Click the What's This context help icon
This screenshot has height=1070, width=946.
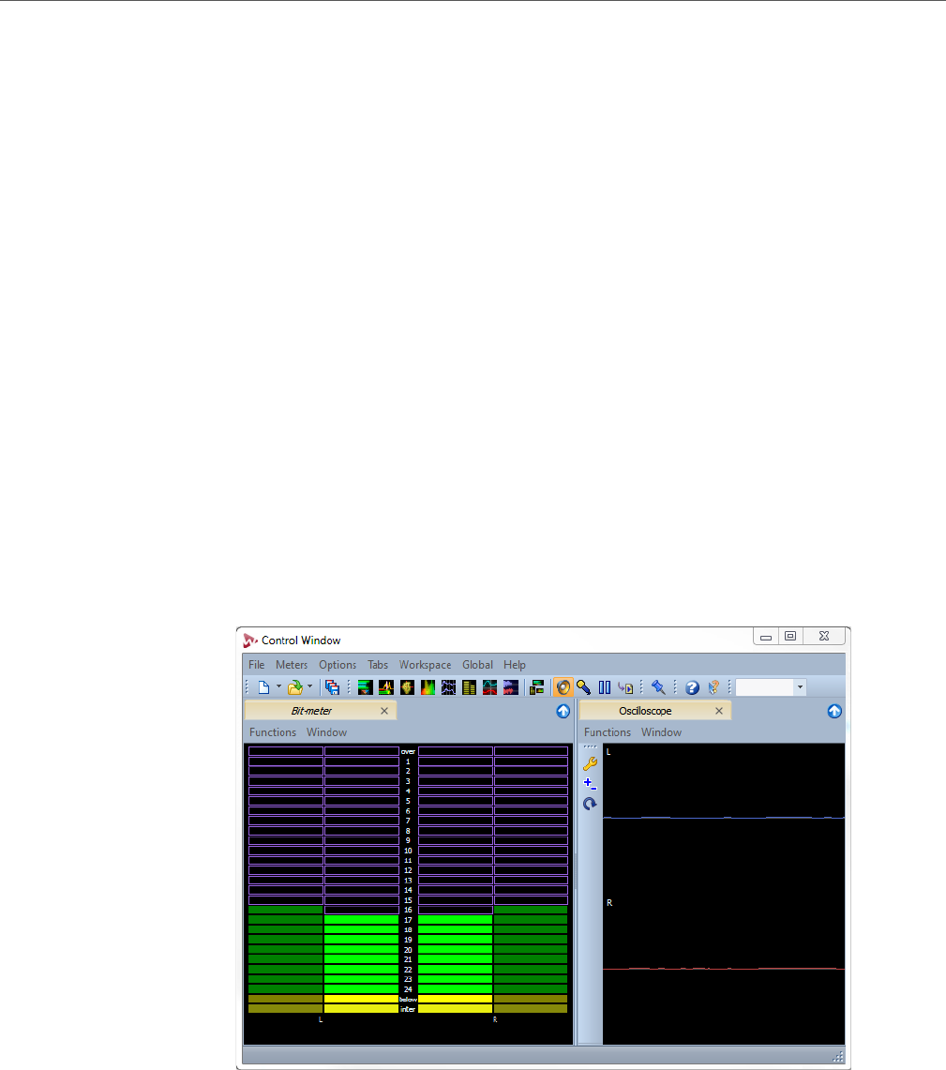click(x=713, y=687)
